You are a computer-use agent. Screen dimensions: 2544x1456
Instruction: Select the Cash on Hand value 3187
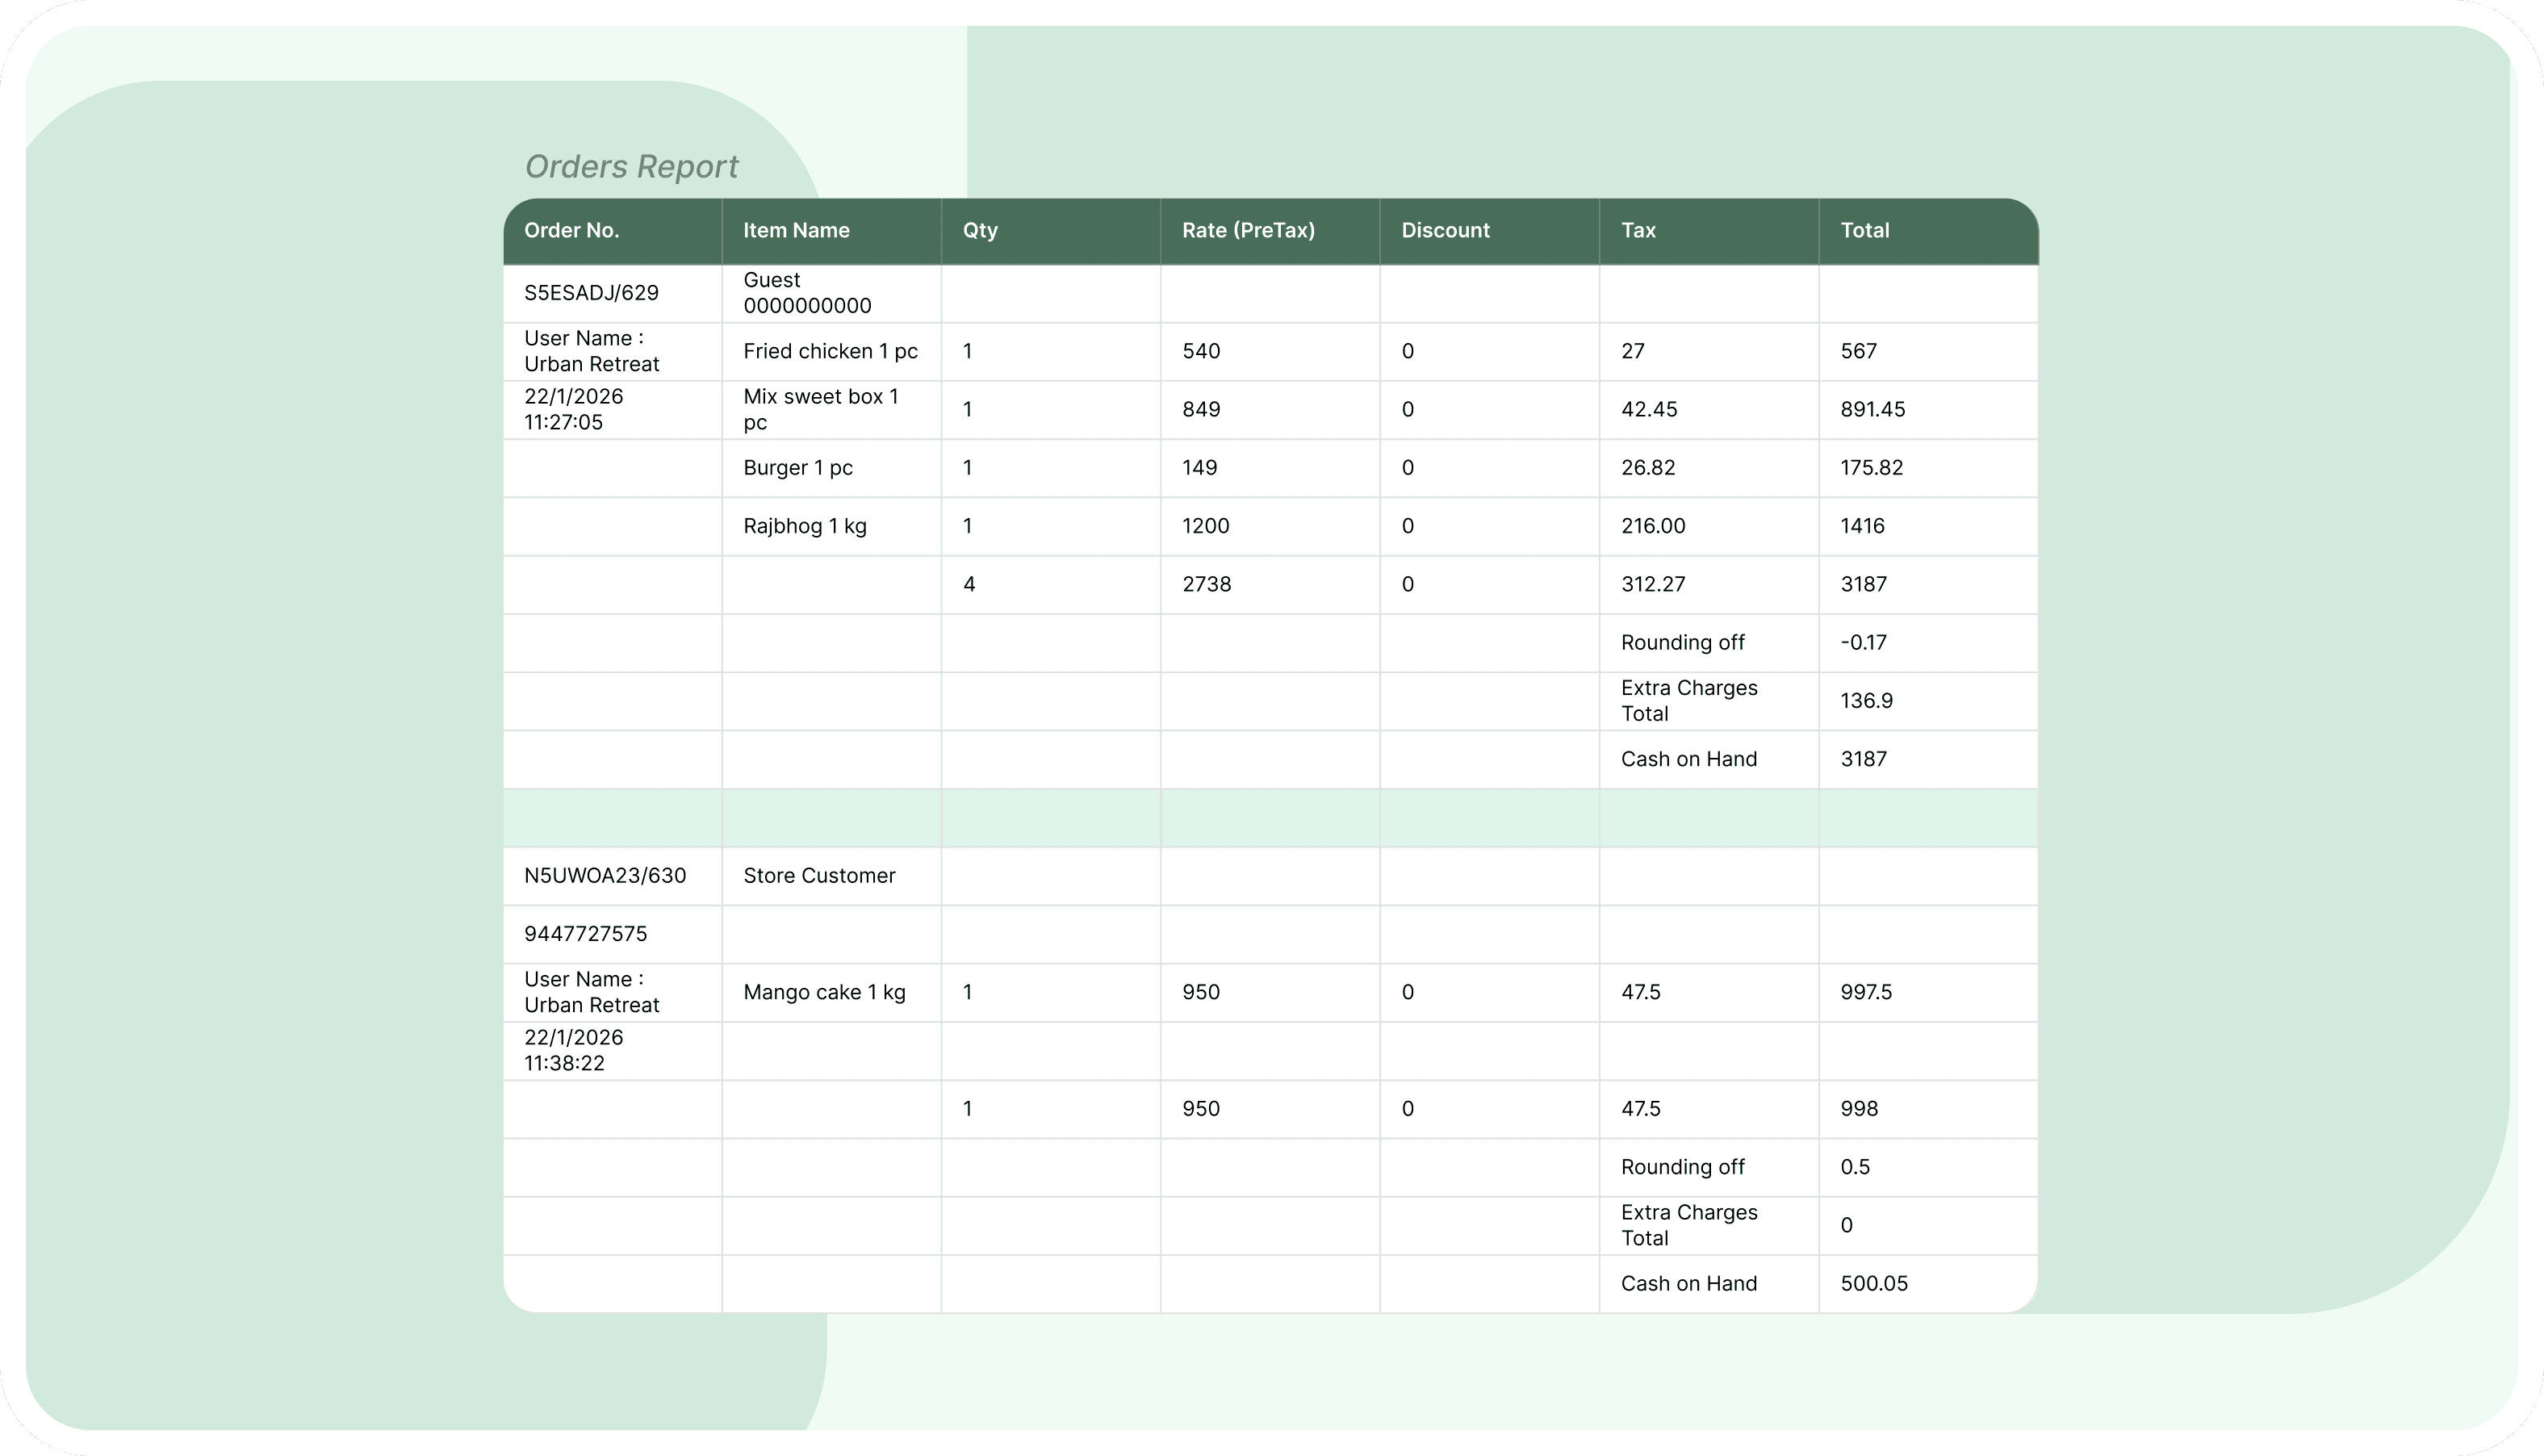click(1862, 759)
